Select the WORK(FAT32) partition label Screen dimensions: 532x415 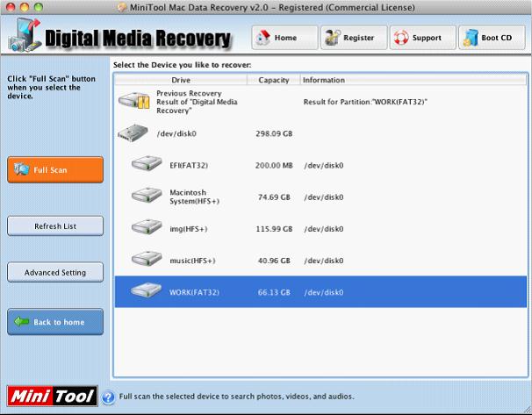(194, 292)
